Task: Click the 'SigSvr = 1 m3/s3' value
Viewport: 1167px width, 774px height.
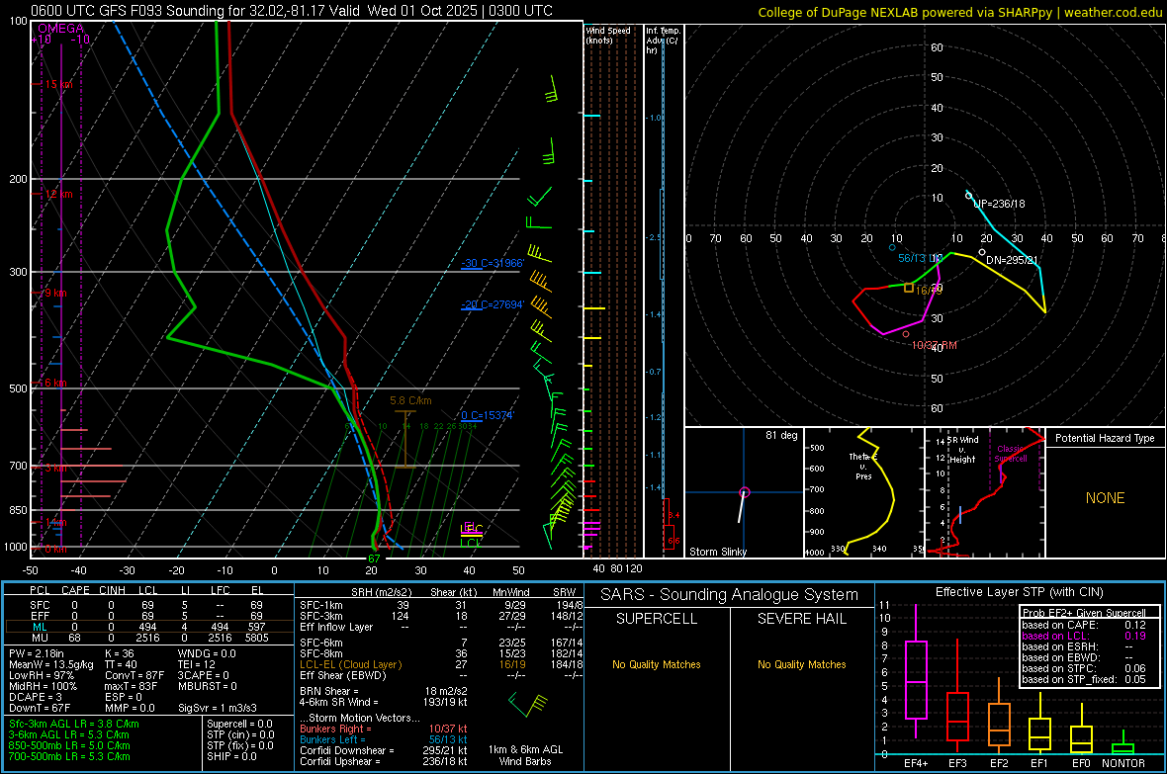Action: click(x=218, y=708)
